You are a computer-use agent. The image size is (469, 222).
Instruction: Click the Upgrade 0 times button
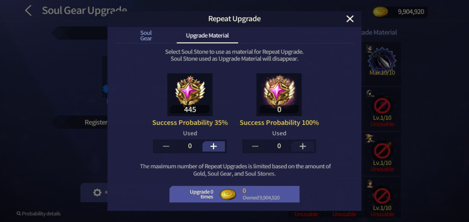(235, 194)
